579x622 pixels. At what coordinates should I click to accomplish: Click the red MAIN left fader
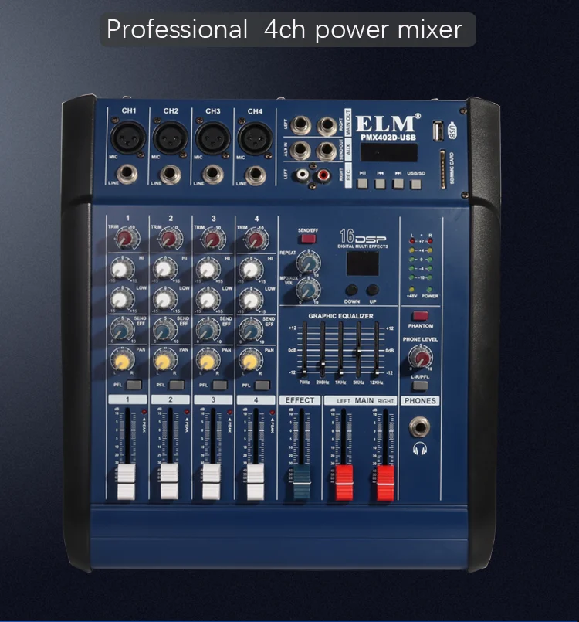[344, 483]
